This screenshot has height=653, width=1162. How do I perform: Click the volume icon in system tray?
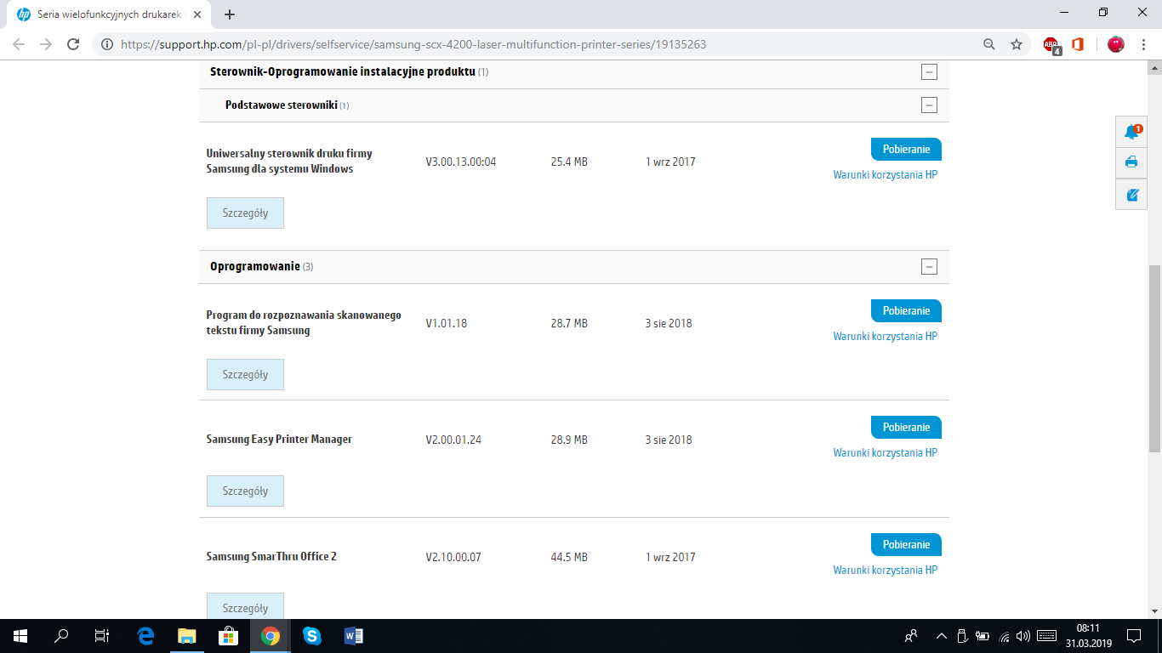tap(1023, 636)
